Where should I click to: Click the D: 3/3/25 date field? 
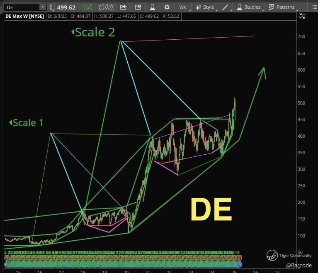tap(57, 16)
